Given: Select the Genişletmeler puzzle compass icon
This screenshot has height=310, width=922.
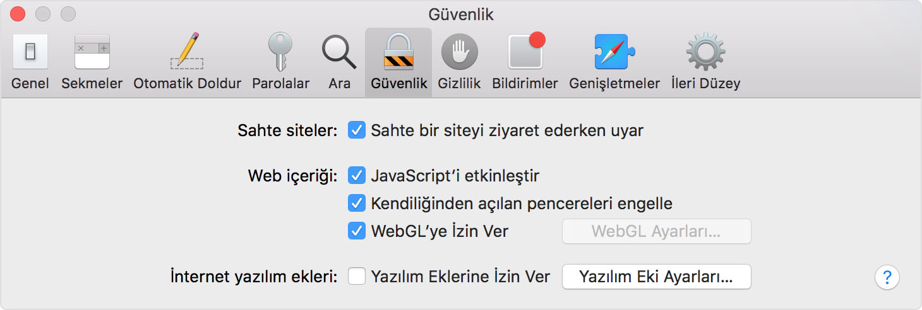Looking at the screenshot, I should tap(614, 52).
